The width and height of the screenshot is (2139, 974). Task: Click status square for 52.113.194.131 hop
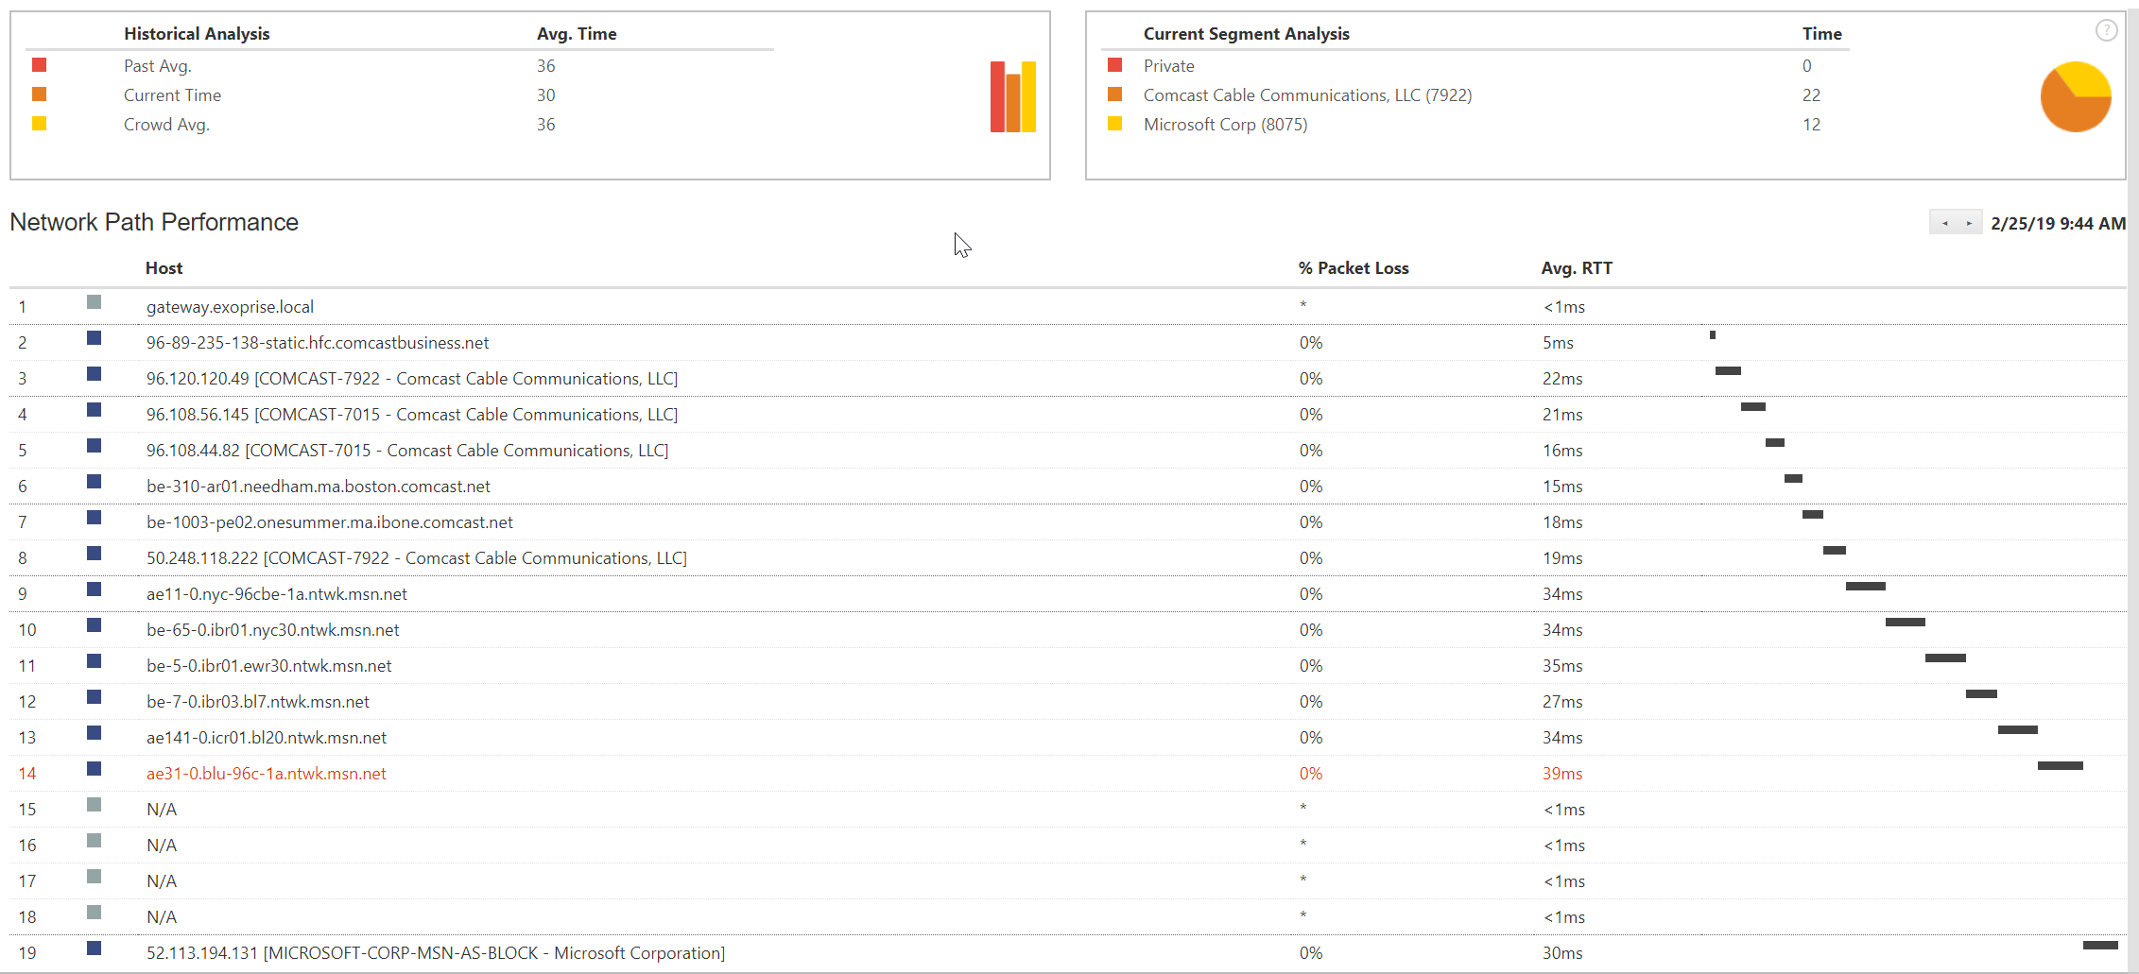94,948
